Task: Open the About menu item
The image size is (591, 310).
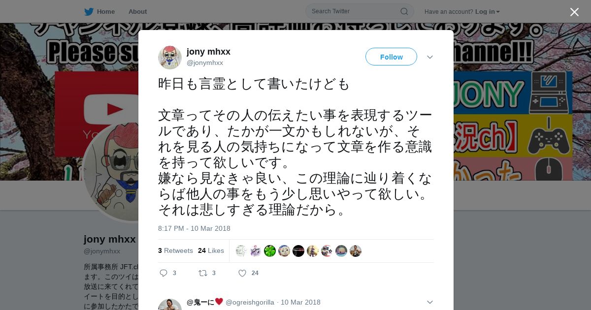Action: (x=137, y=11)
